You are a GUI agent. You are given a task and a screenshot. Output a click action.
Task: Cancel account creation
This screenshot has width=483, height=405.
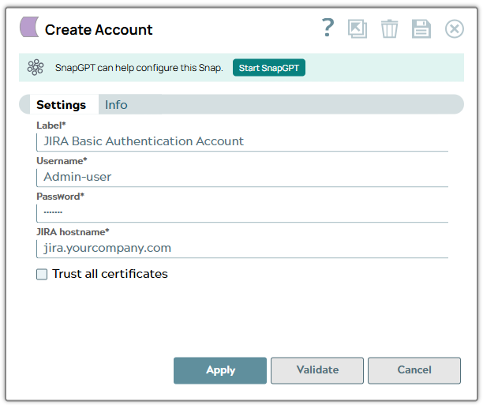pos(414,370)
